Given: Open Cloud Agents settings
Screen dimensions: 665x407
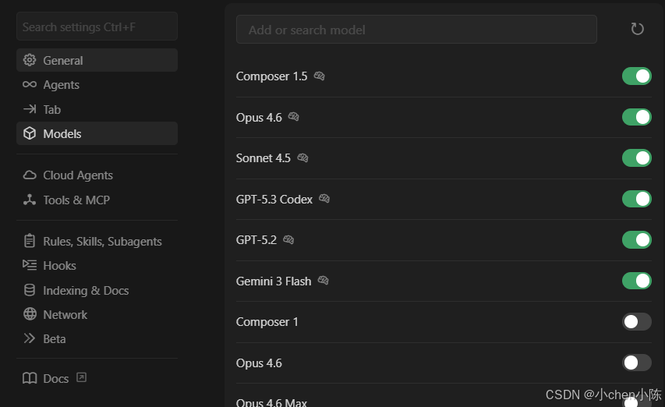Looking at the screenshot, I should click(97, 175).
